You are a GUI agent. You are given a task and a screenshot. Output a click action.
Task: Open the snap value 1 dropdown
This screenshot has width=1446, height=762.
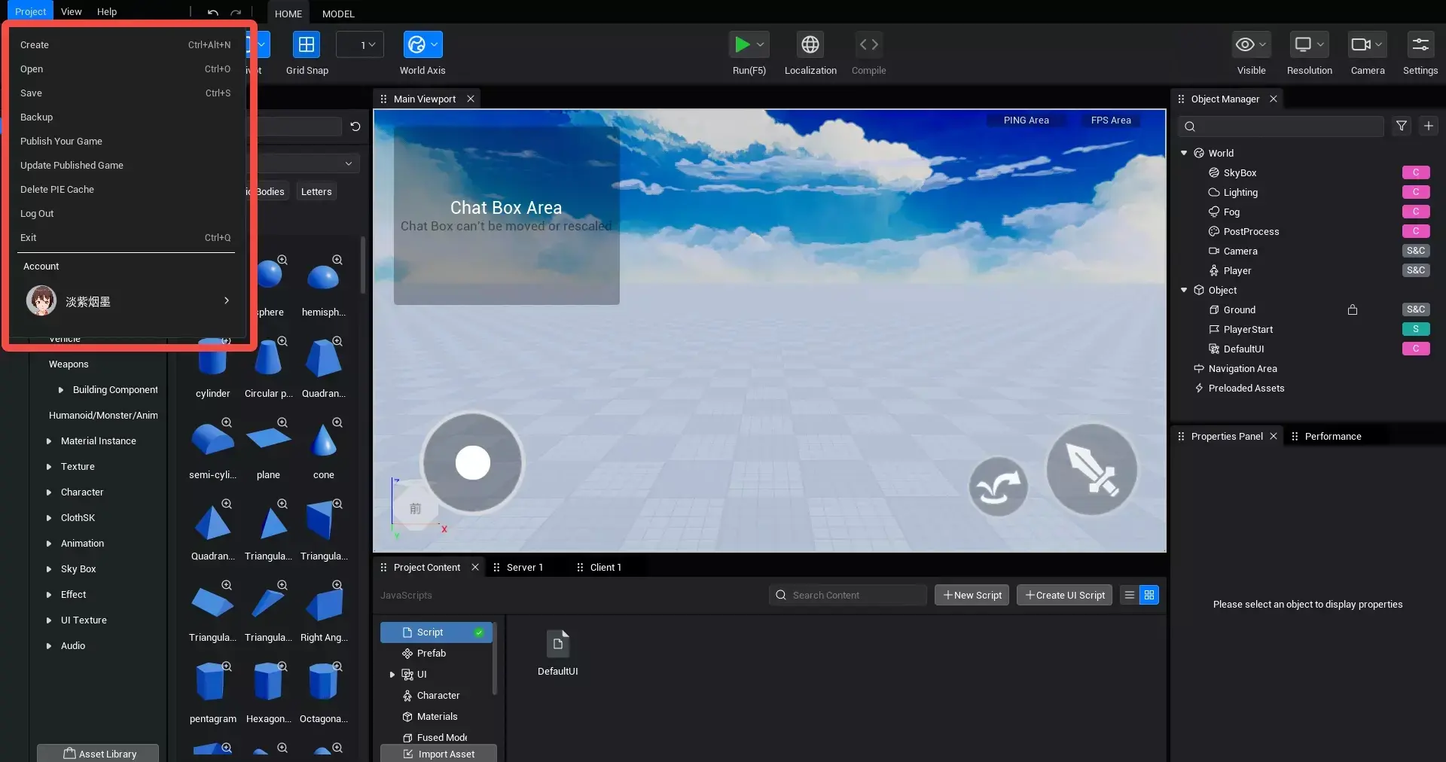coord(360,45)
